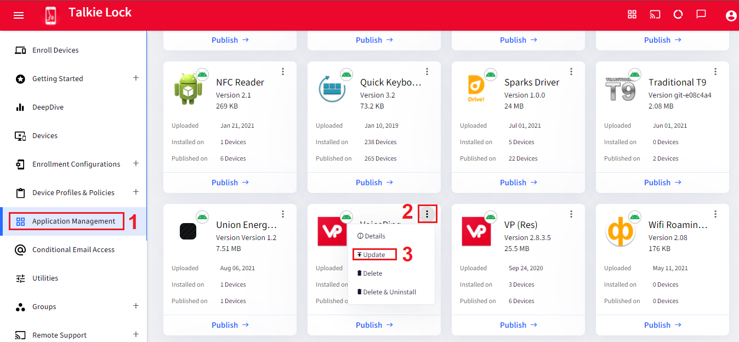Image resolution: width=739 pixels, height=342 pixels.
Task: Click the Conditional Email Access at-sign icon
Action: pyautogui.click(x=20, y=250)
